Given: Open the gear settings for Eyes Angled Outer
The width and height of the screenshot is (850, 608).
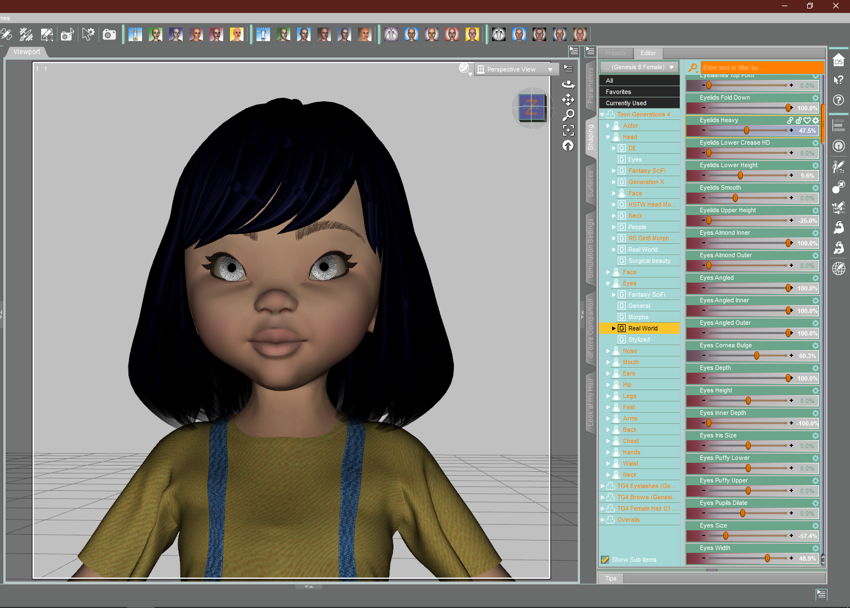Looking at the screenshot, I should [815, 323].
